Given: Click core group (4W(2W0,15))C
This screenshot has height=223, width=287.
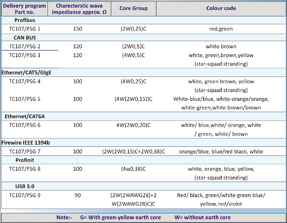Looking at the screenshot, I should [x=133, y=99].
